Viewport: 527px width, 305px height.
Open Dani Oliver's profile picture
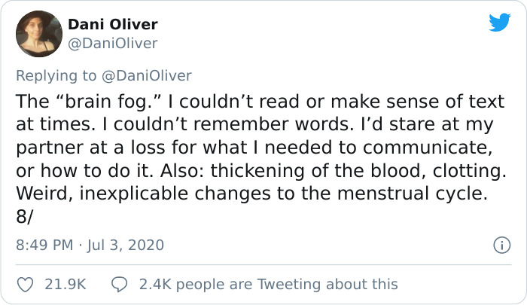38,34
